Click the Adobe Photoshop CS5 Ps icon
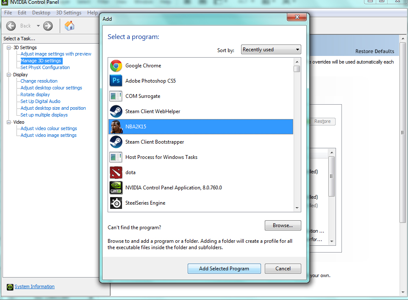 coord(116,81)
